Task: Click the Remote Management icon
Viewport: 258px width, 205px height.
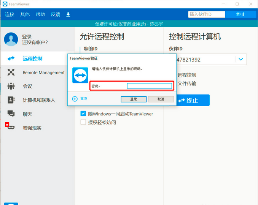Action: [x=11, y=73]
